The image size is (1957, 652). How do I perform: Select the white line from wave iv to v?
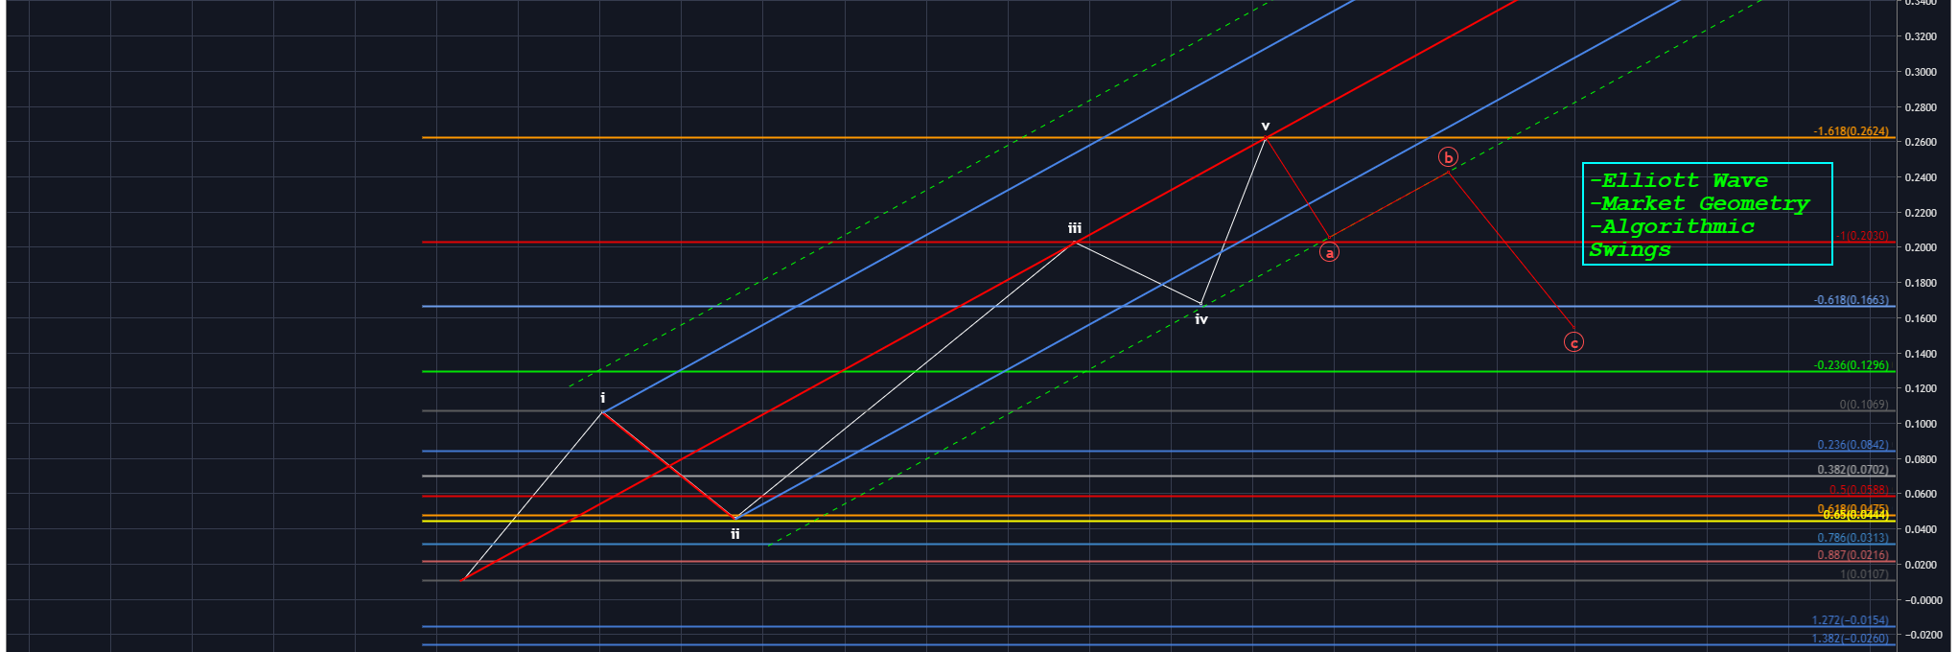tap(1233, 221)
